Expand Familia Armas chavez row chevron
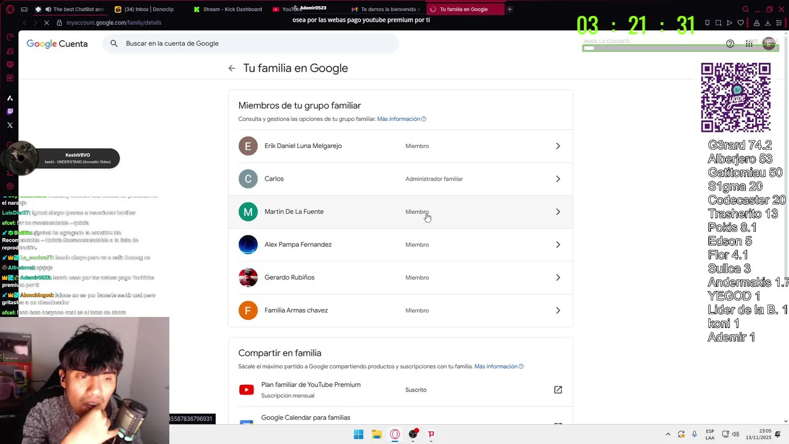Image resolution: width=789 pixels, height=444 pixels. 558,310
